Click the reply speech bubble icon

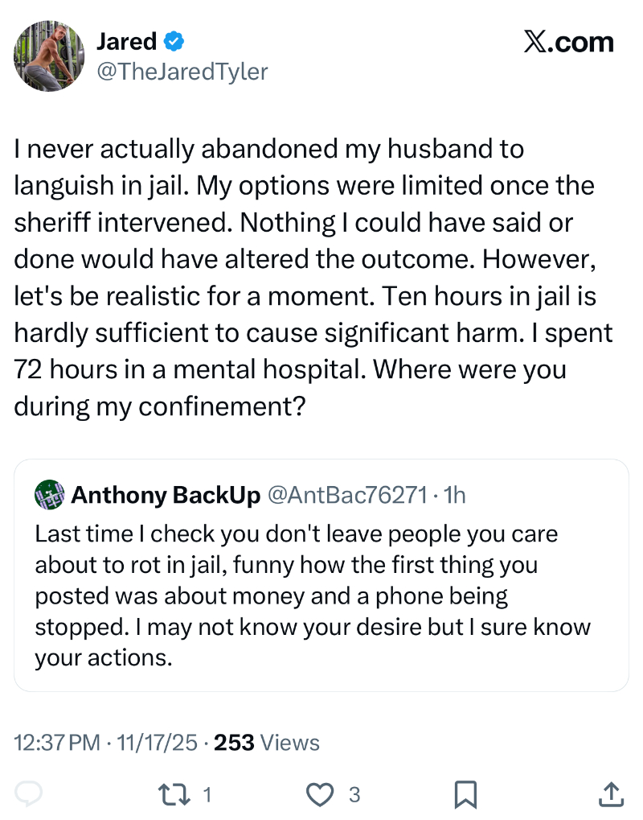click(29, 795)
